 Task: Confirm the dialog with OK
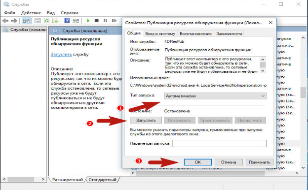point(197,162)
